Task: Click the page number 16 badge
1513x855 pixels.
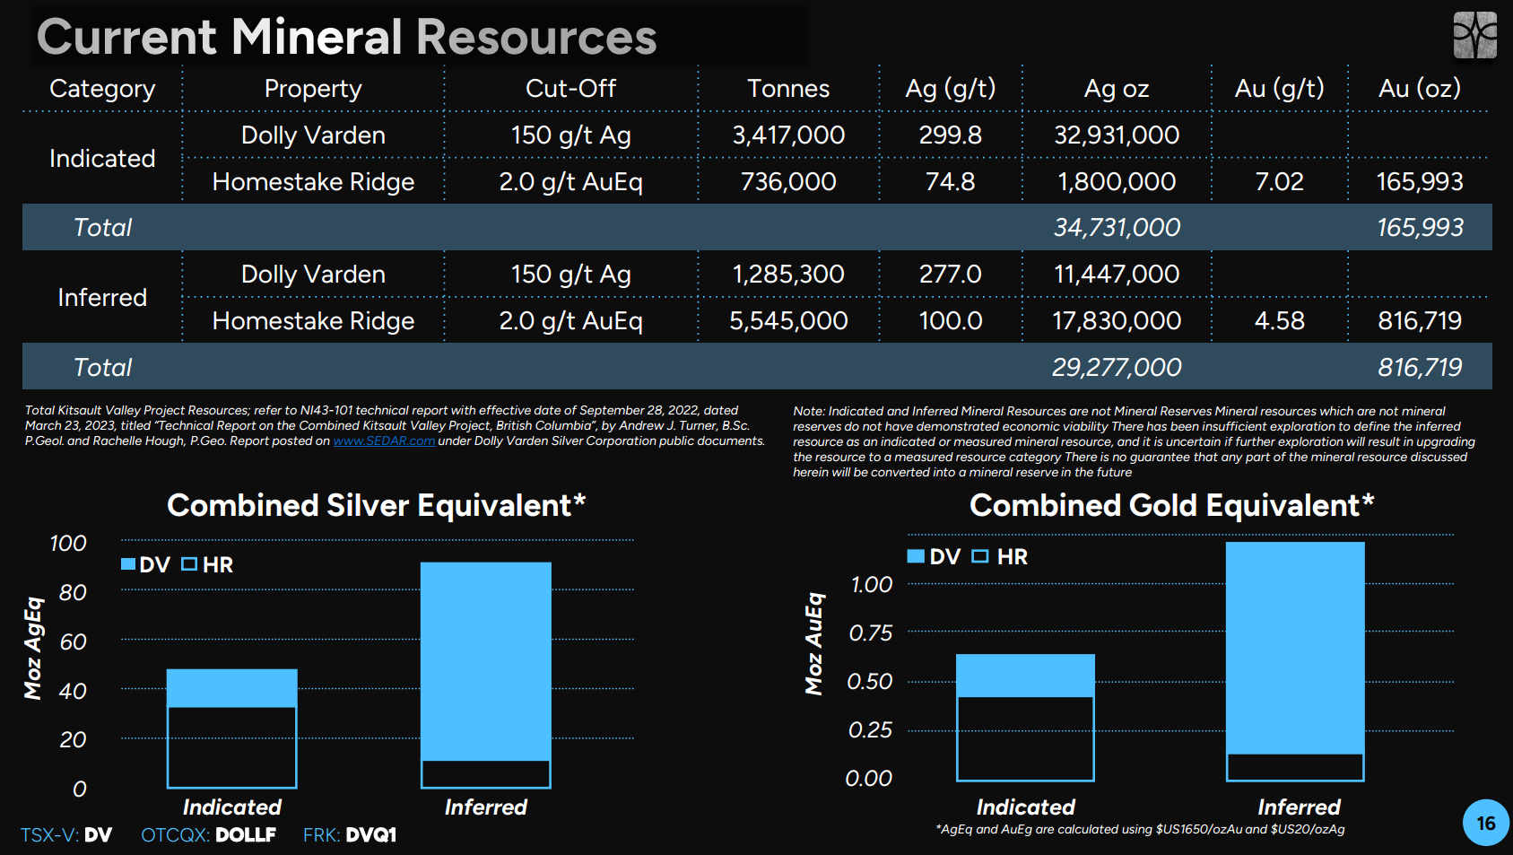Action: coord(1486,823)
